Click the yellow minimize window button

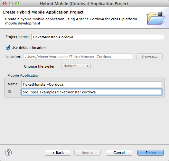tap(11, 4)
